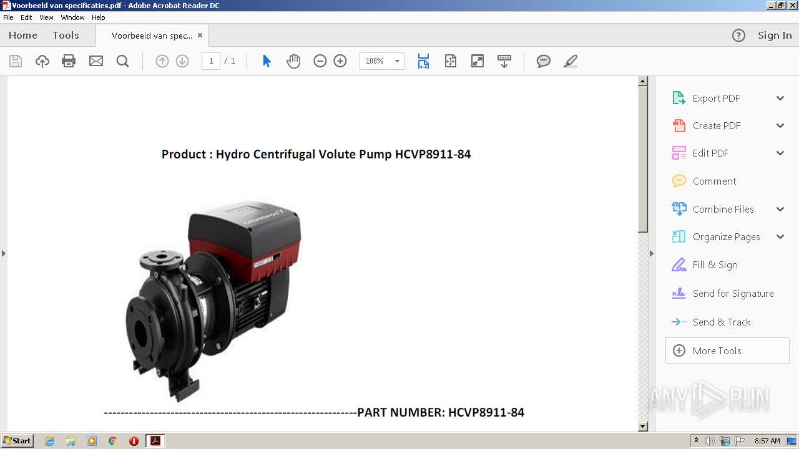The width and height of the screenshot is (799, 449).
Task: Open the Fill & Sign tool
Action: [x=715, y=264]
